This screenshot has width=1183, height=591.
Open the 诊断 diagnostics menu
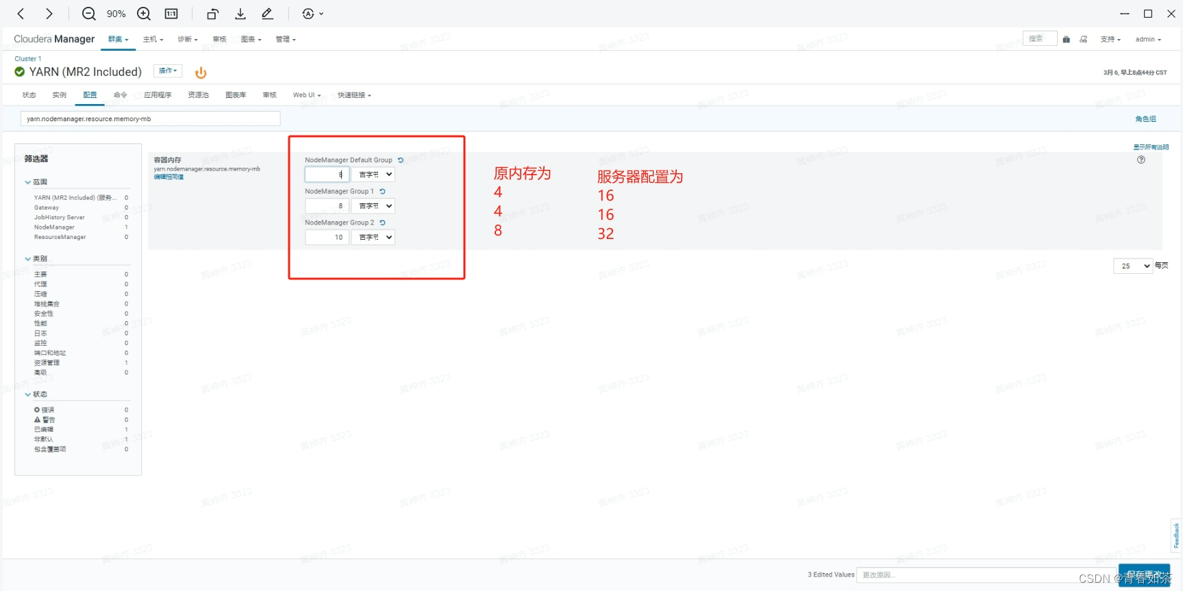(x=188, y=40)
